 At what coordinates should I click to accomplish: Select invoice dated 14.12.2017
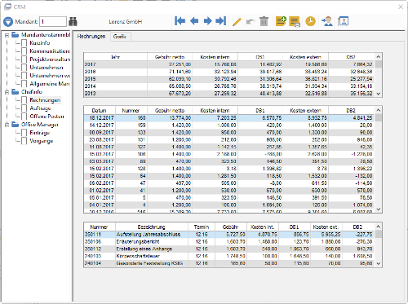[229, 126]
